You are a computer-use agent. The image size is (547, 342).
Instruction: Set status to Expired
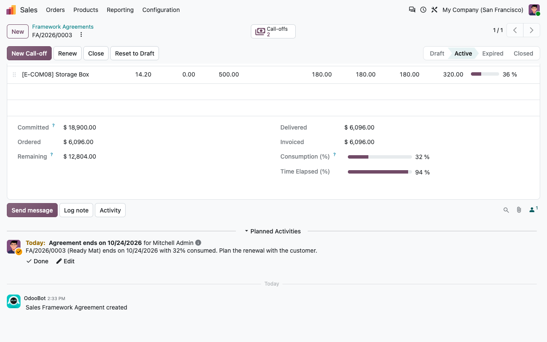pos(493,53)
